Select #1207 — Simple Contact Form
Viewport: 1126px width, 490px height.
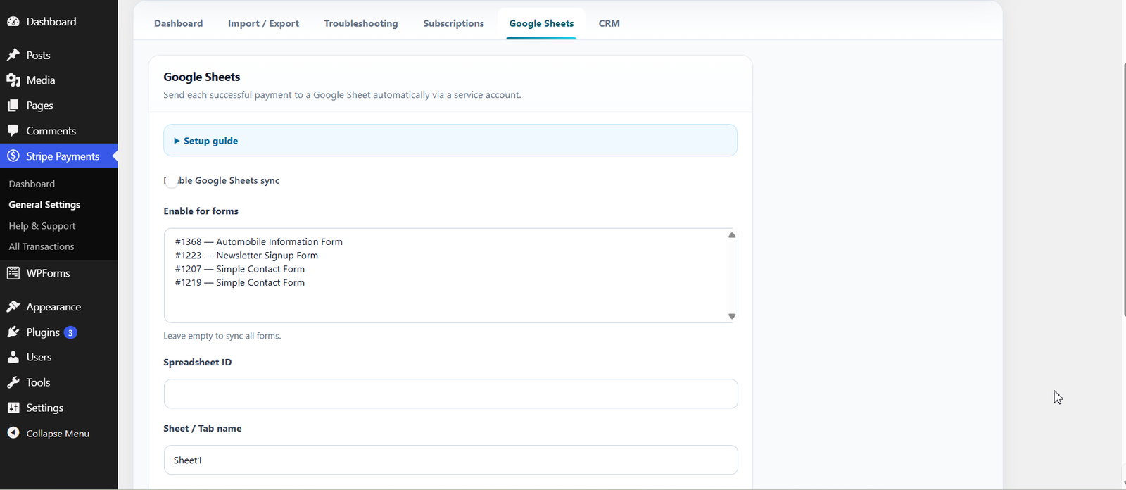240,269
